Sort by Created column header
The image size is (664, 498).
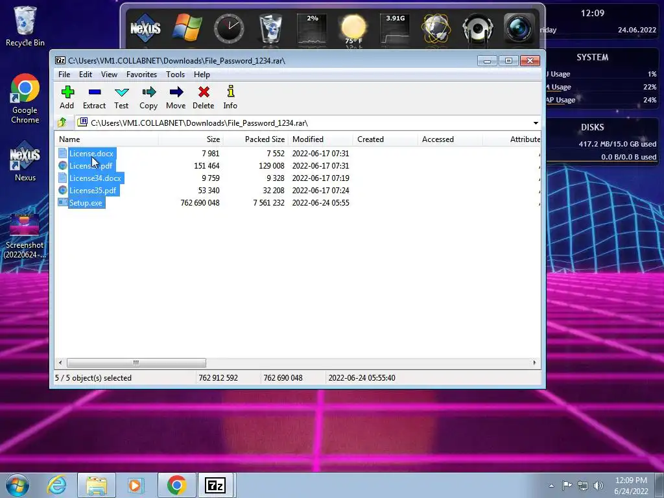[385, 139]
